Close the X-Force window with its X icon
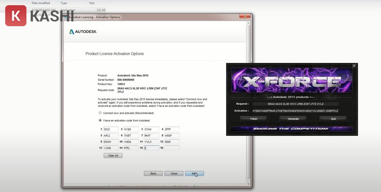 (x=354, y=66)
